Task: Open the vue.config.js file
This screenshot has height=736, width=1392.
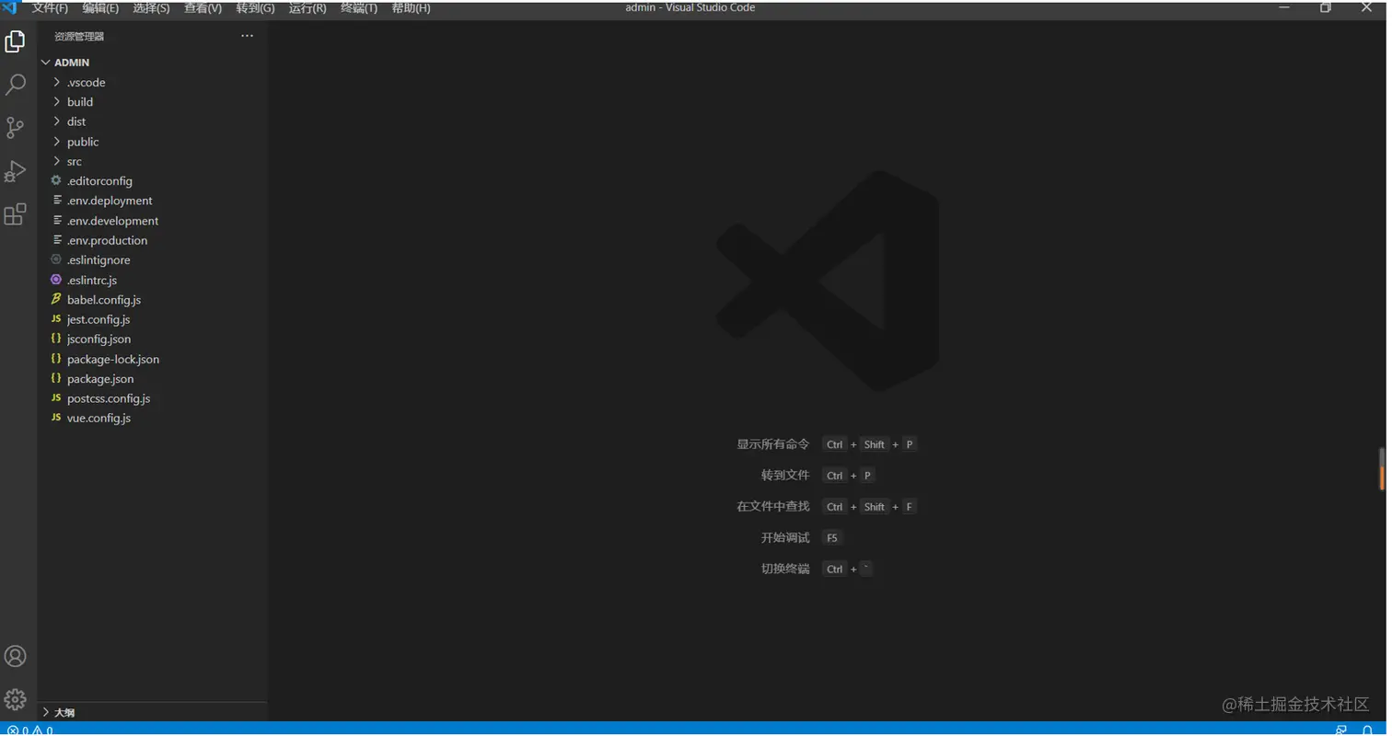Action: 152,419
